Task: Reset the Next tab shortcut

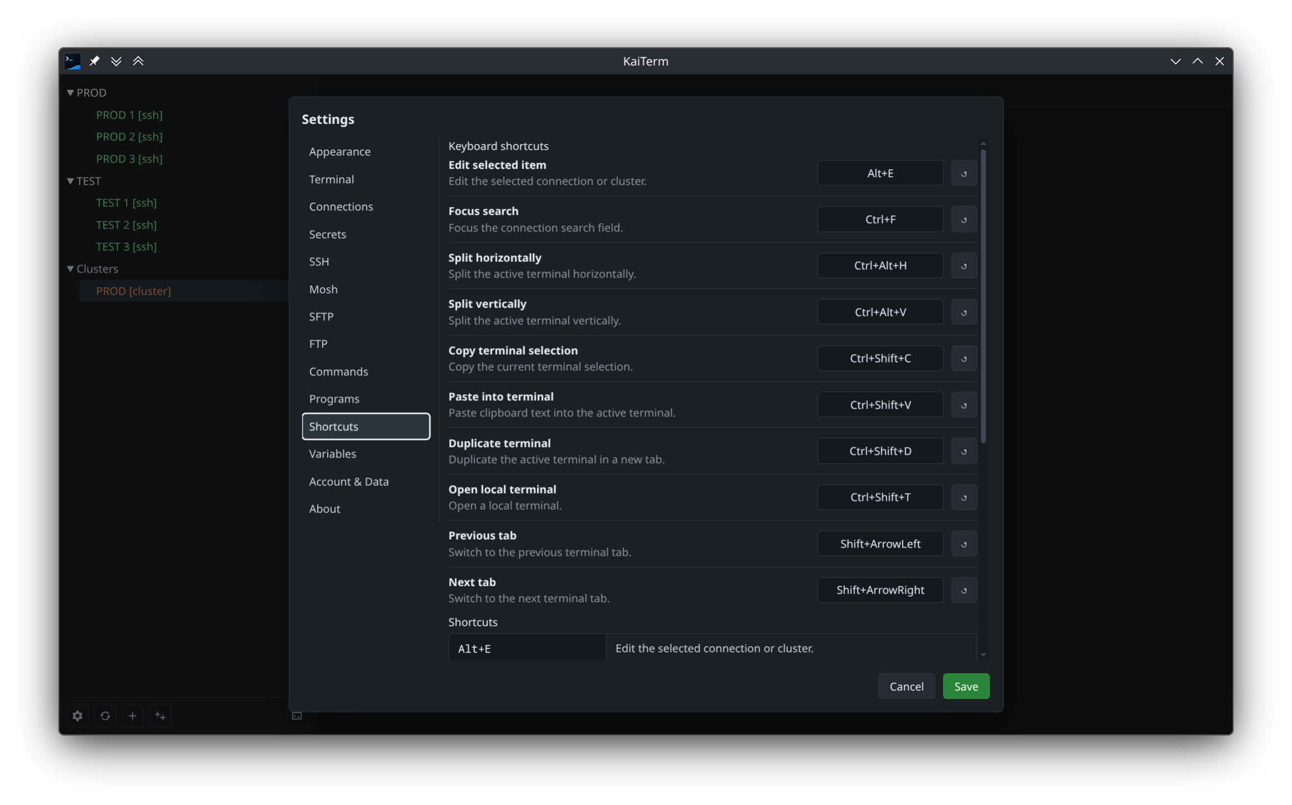Action: [964, 590]
